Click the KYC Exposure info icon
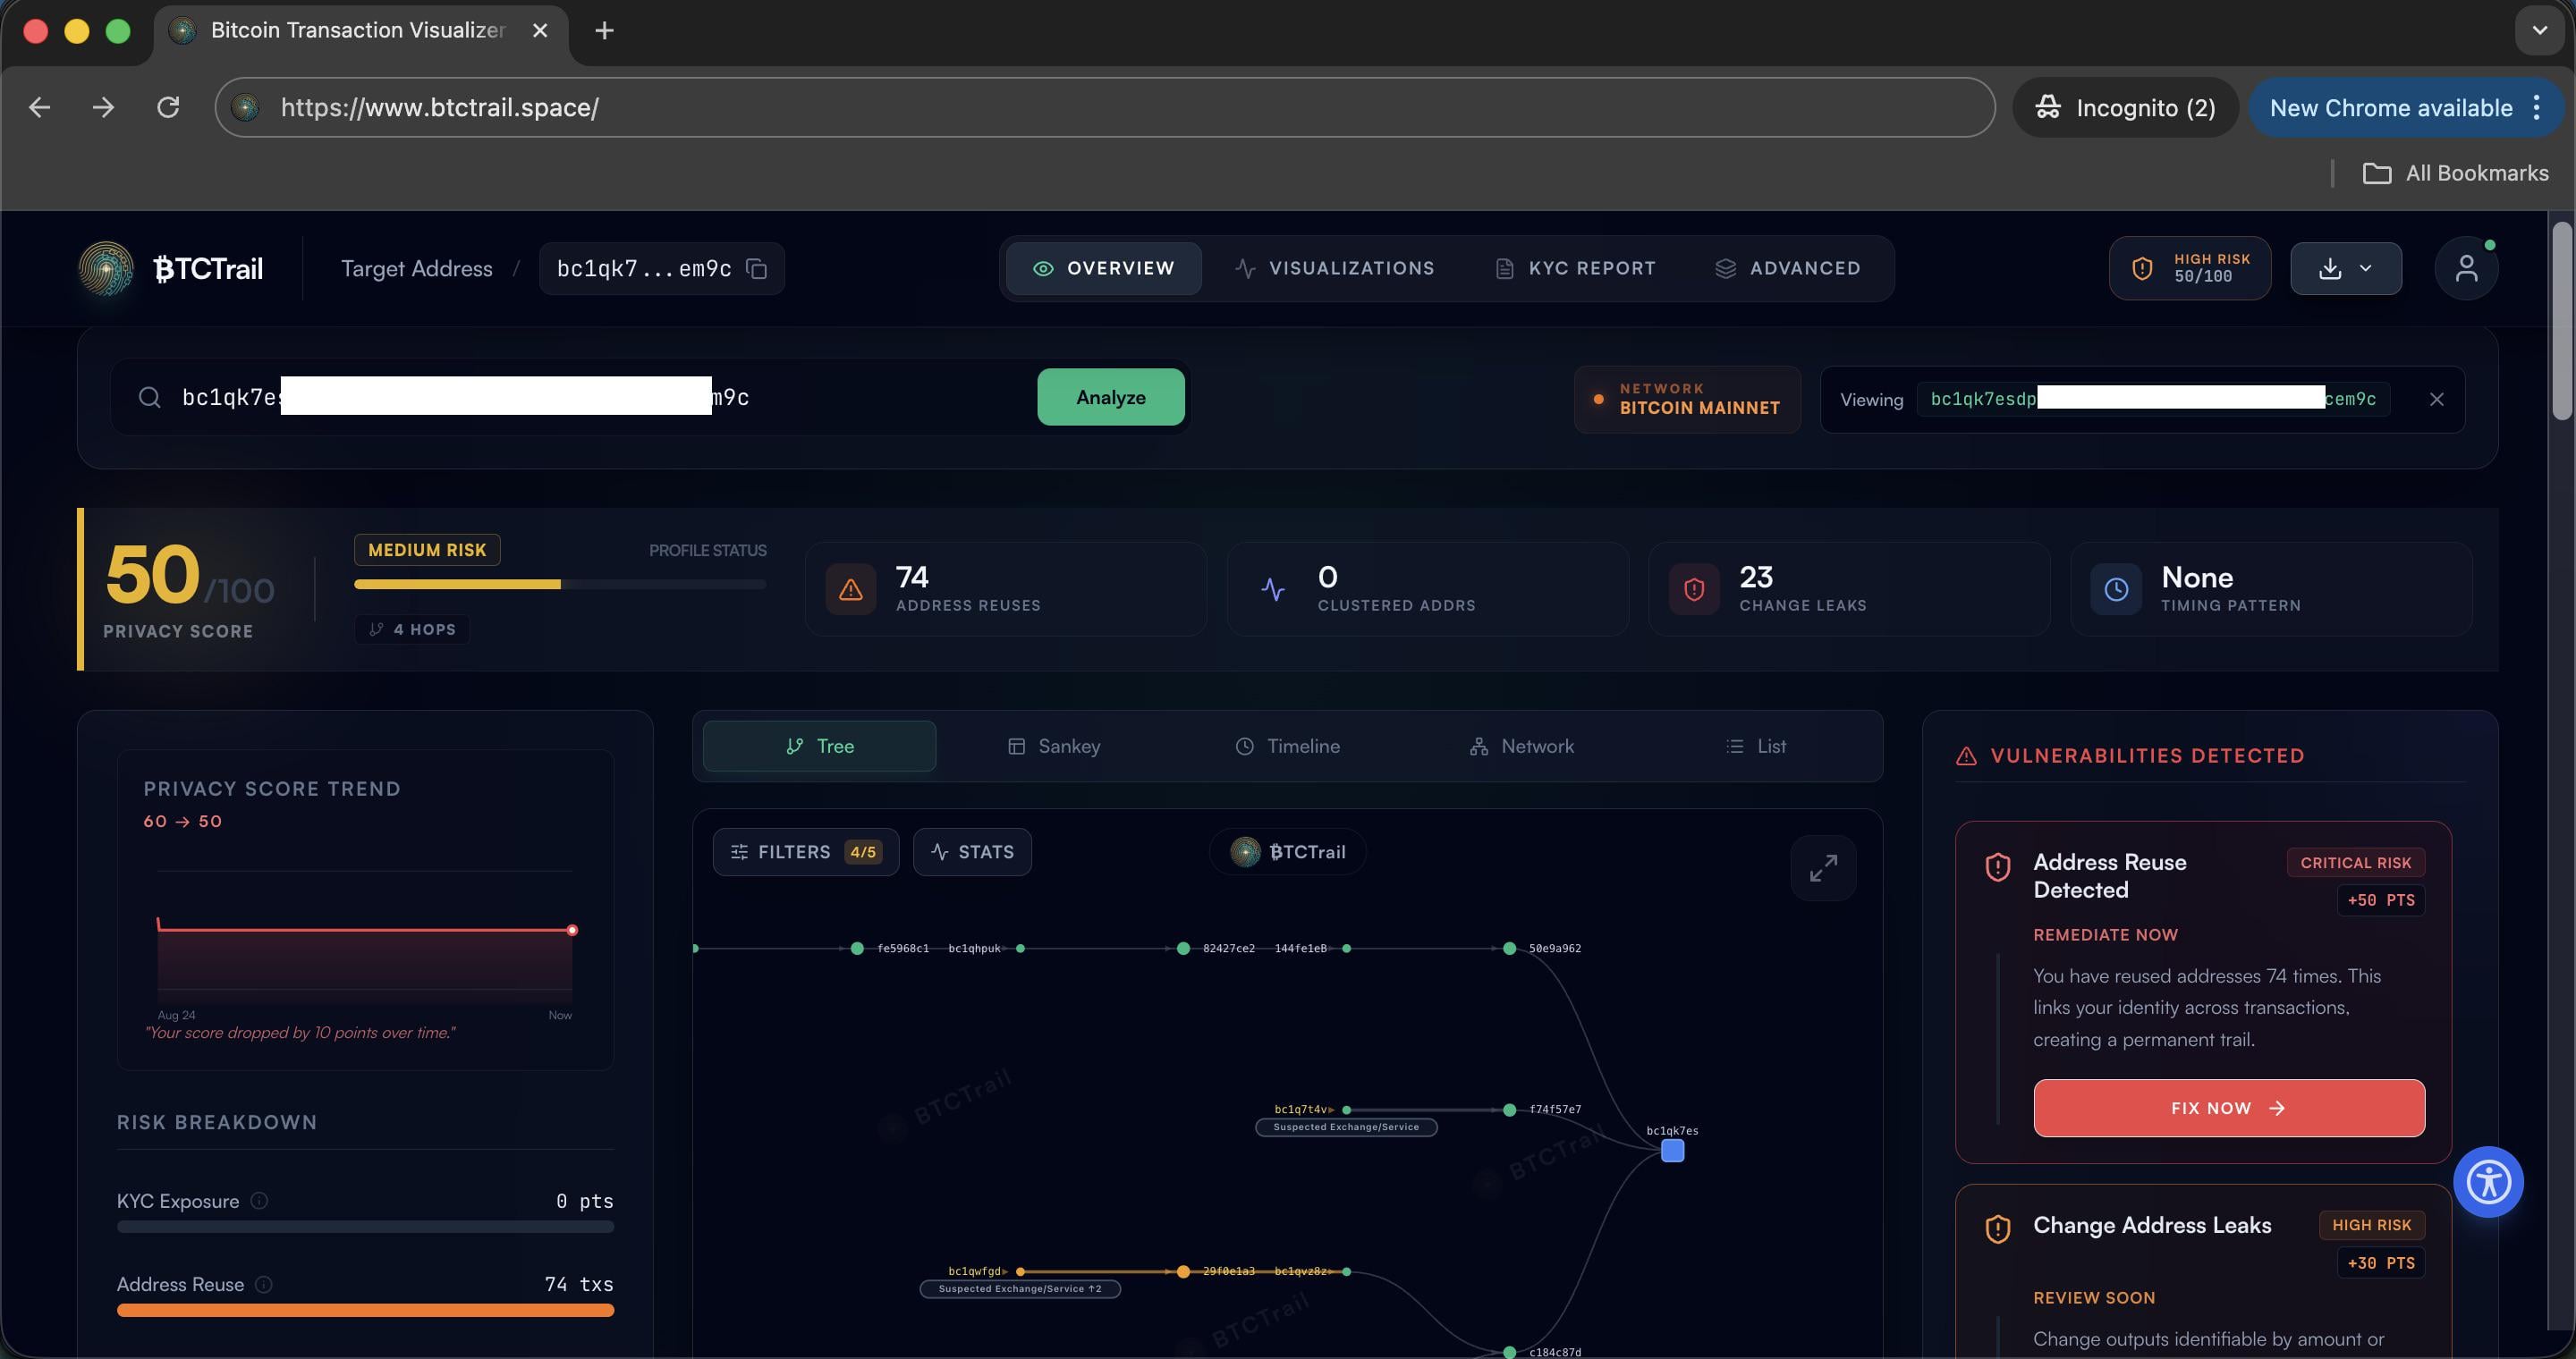Viewport: 2576px width, 1359px height. coord(259,1200)
